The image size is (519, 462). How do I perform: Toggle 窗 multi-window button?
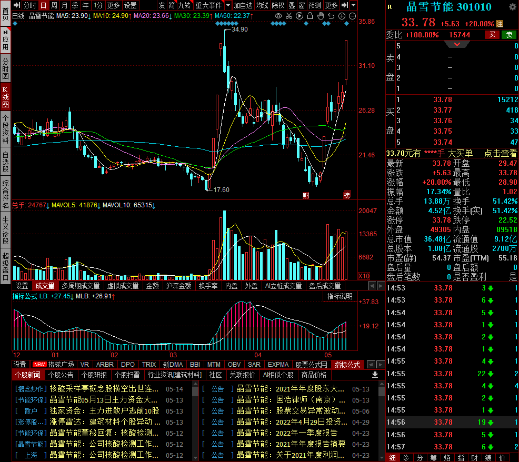pos(302,5)
